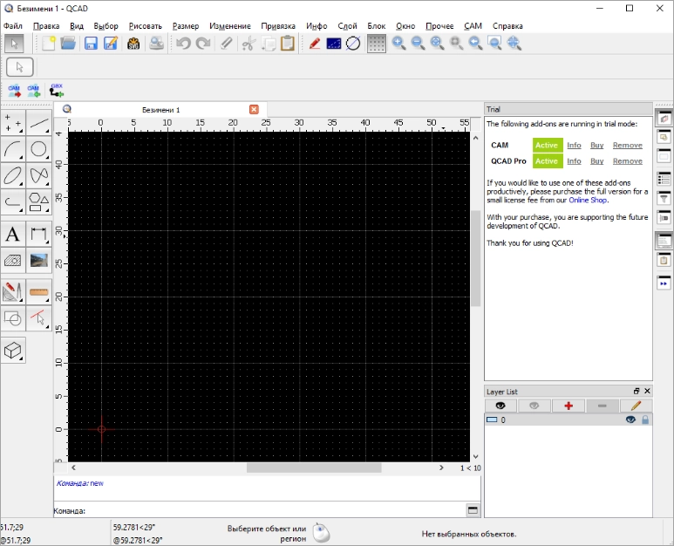
Task: Open the Dimension tools panel
Action: click(x=39, y=235)
